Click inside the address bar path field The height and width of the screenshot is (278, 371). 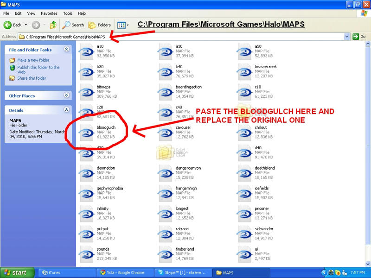pyautogui.click(x=181, y=37)
